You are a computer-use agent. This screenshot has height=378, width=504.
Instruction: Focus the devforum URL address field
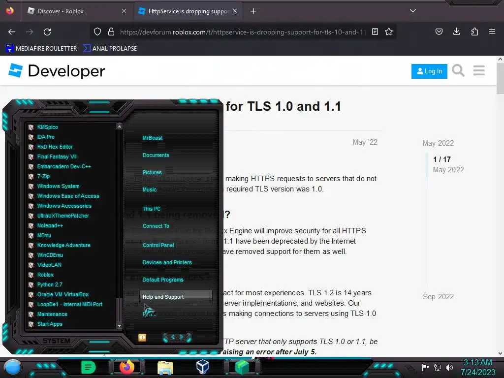(243, 32)
